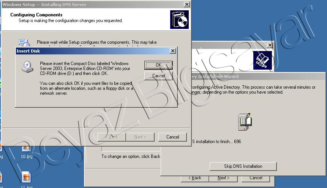This screenshot has height=188, width=327.
Task: Click the software box and disc icon
Action: (x=179, y=20)
